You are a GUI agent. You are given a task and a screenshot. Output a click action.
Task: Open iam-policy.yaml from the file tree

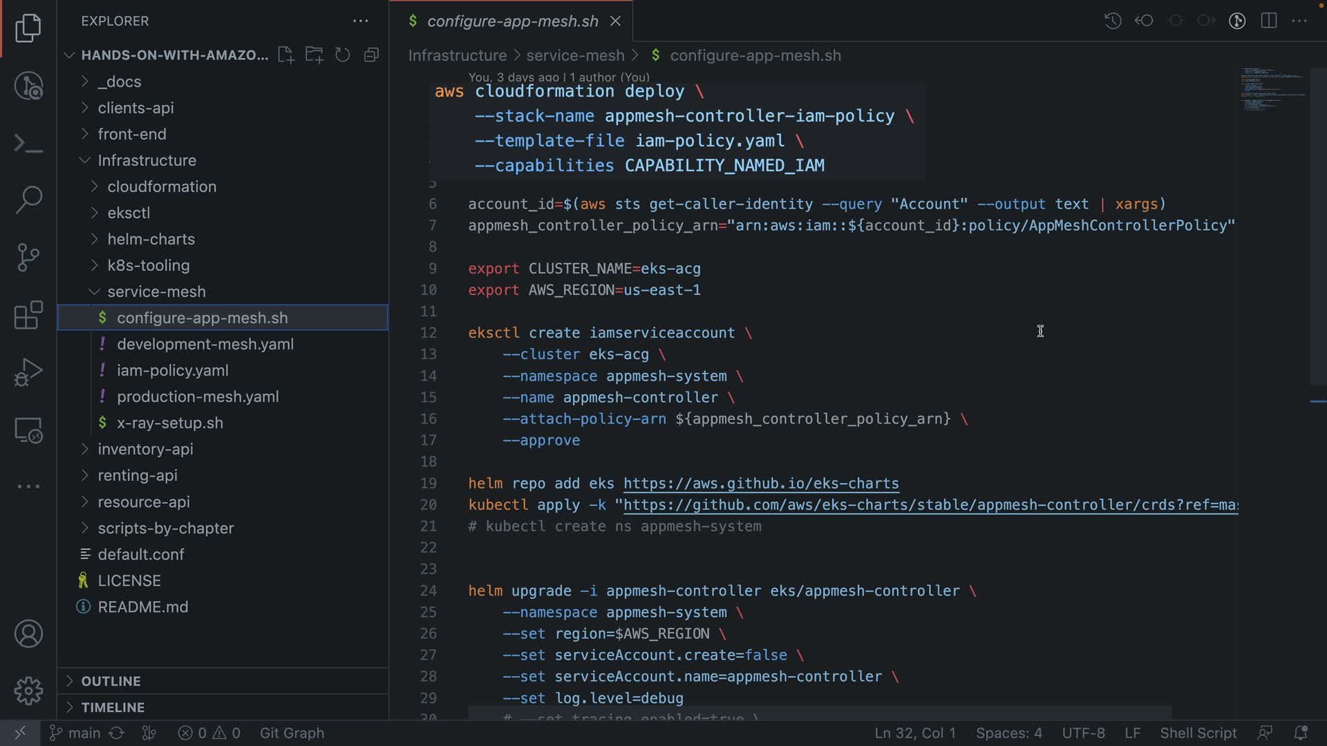(x=172, y=370)
